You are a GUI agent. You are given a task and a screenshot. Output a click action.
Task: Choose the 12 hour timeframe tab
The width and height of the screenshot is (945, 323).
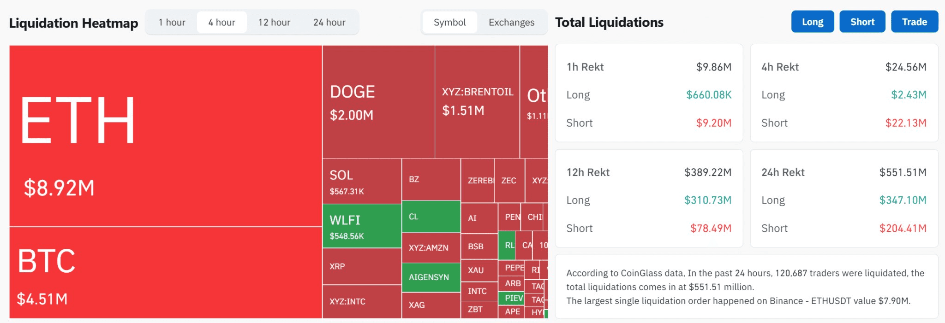(274, 22)
